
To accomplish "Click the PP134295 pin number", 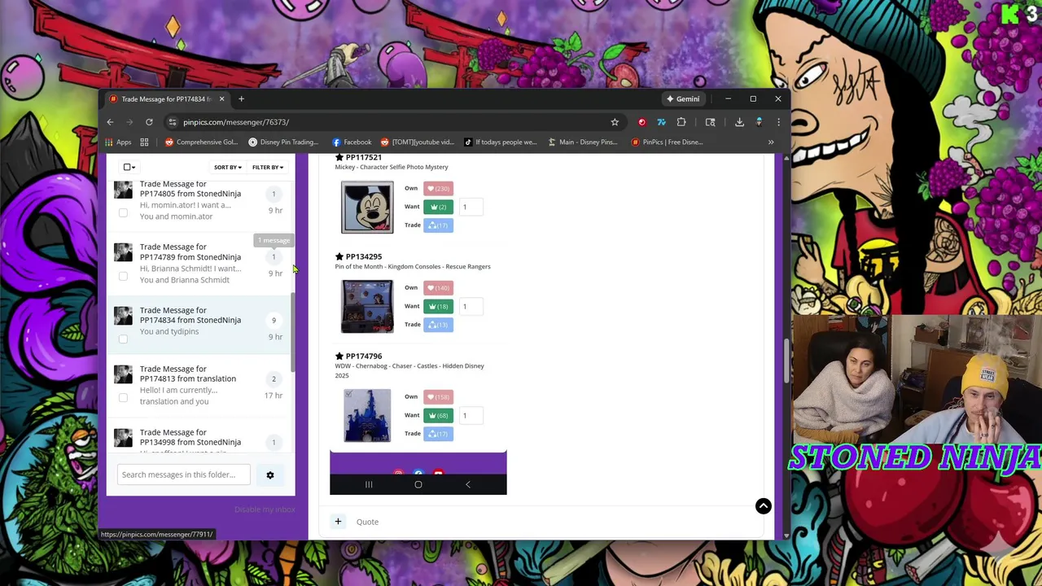I will pos(363,256).
